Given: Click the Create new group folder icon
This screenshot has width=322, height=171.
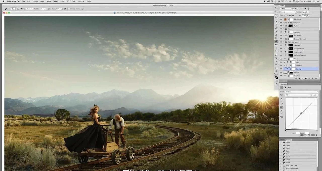Looking at the screenshot, I should pos(309,78).
